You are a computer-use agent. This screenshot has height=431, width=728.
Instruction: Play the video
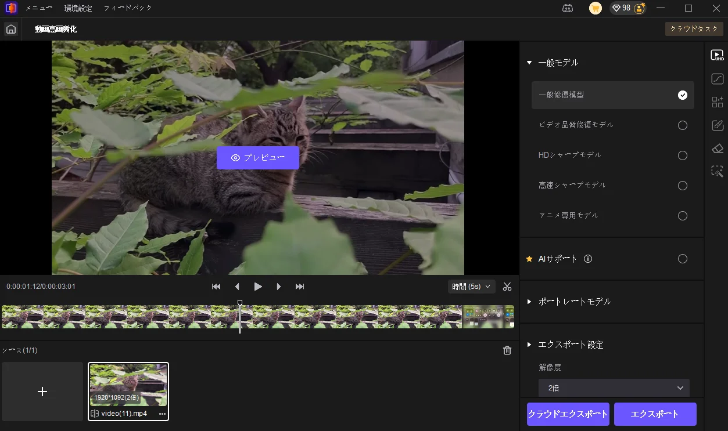click(x=258, y=287)
